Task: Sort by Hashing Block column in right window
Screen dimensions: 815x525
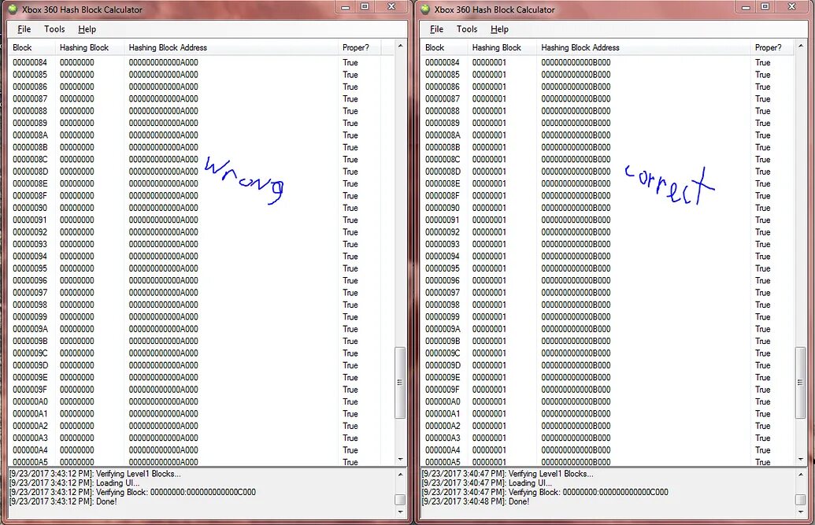Action: click(502, 47)
